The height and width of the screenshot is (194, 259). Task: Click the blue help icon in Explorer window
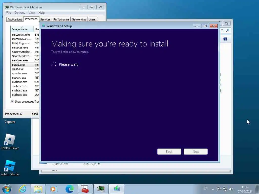pos(225,39)
